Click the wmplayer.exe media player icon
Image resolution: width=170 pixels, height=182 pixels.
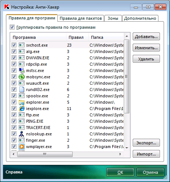[22, 147]
